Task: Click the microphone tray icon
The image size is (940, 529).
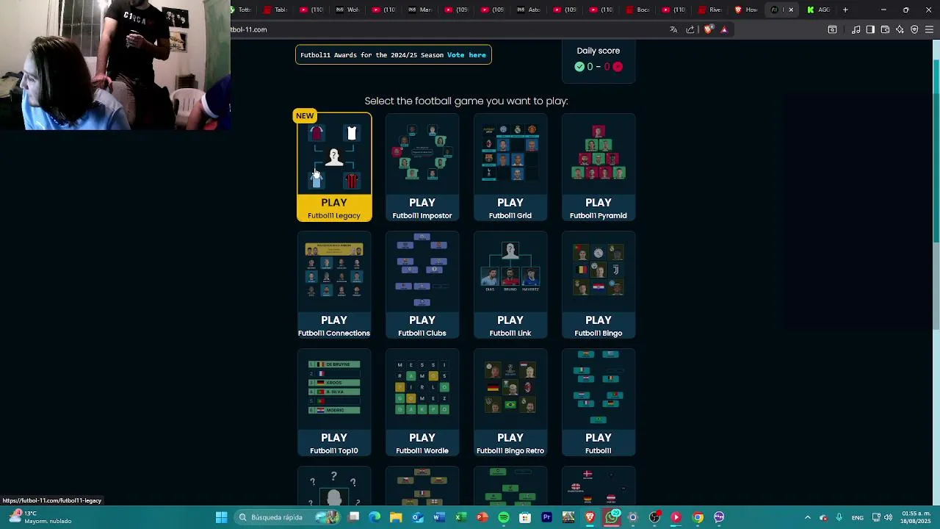Action: pyautogui.click(x=839, y=517)
